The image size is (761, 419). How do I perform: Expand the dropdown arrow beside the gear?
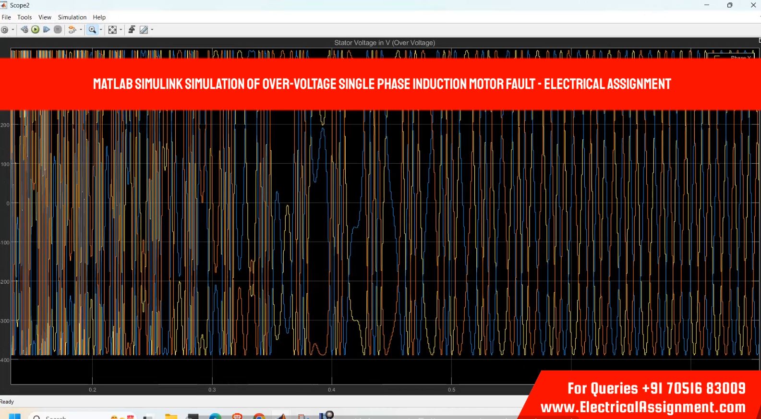[13, 30]
